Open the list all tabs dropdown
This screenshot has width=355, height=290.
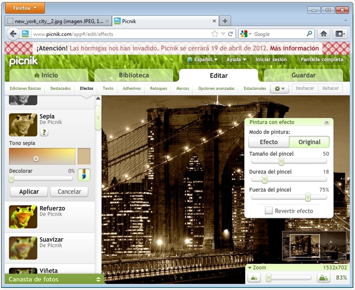point(346,21)
